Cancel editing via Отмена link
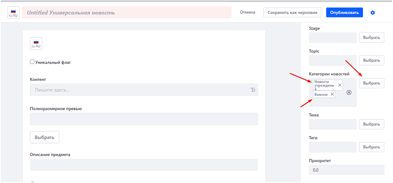The image size is (393, 183). (x=247, y=12)
